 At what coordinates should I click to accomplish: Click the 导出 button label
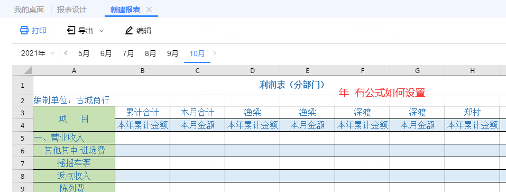(x=86, y=31)
